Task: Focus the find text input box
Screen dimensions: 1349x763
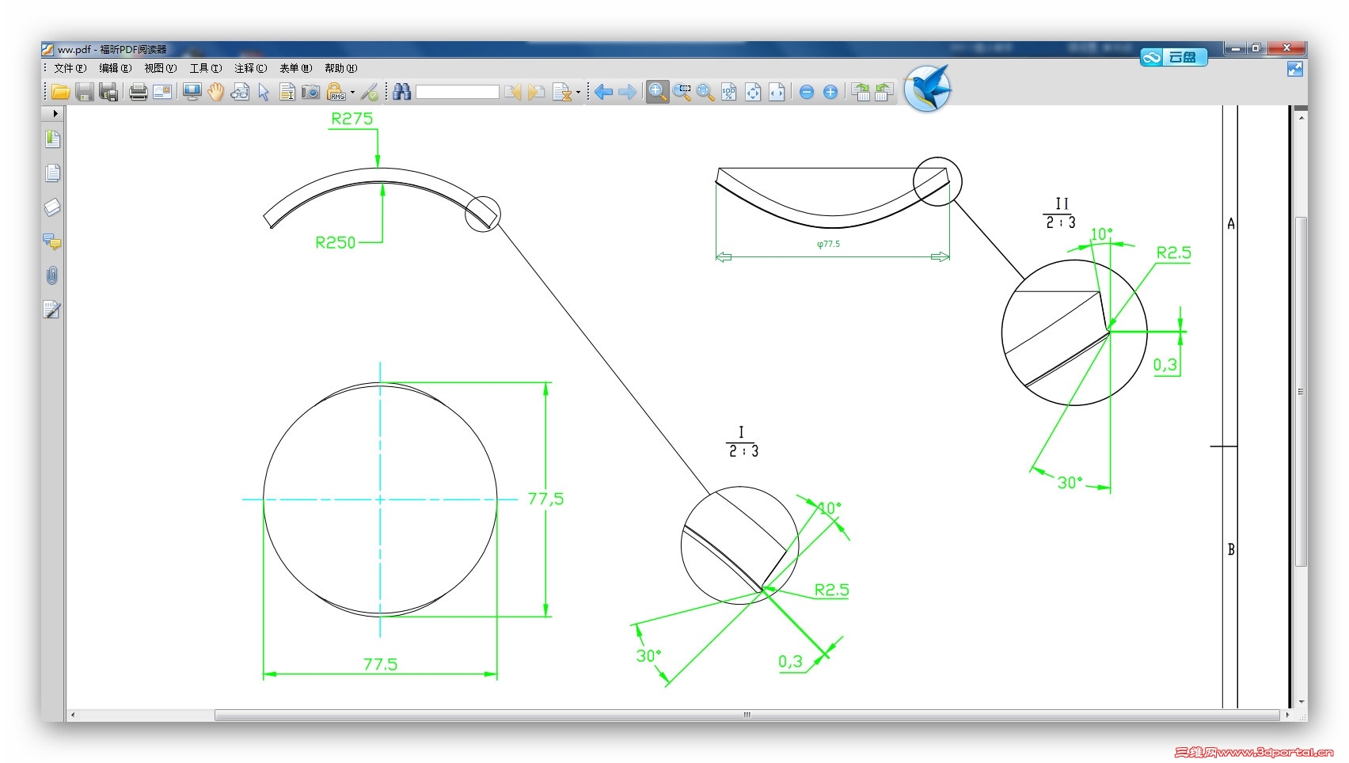Action: coord(458,92)
